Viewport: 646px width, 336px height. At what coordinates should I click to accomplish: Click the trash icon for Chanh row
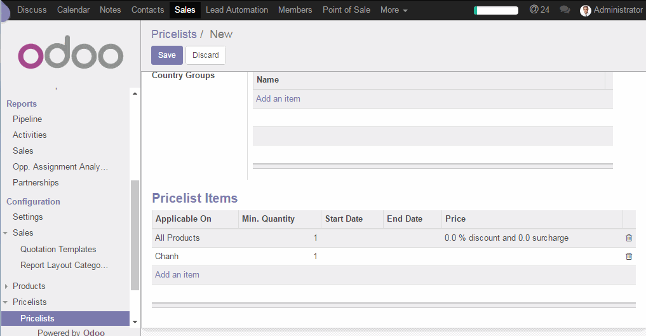coord(629,257)
